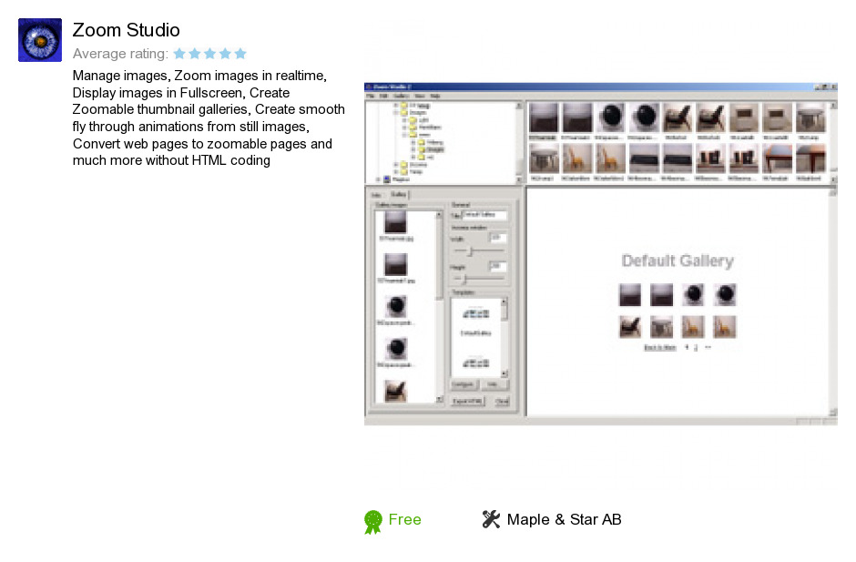Click folder tree scrollbar down arrow

click(519, 179)
